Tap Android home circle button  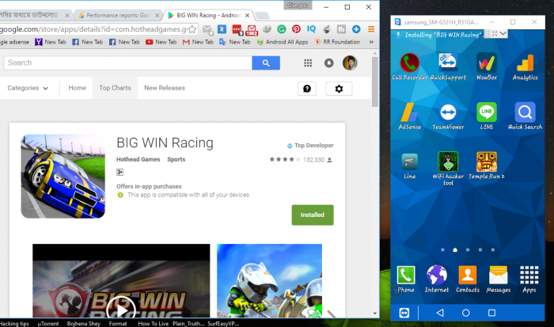[465, 313]
